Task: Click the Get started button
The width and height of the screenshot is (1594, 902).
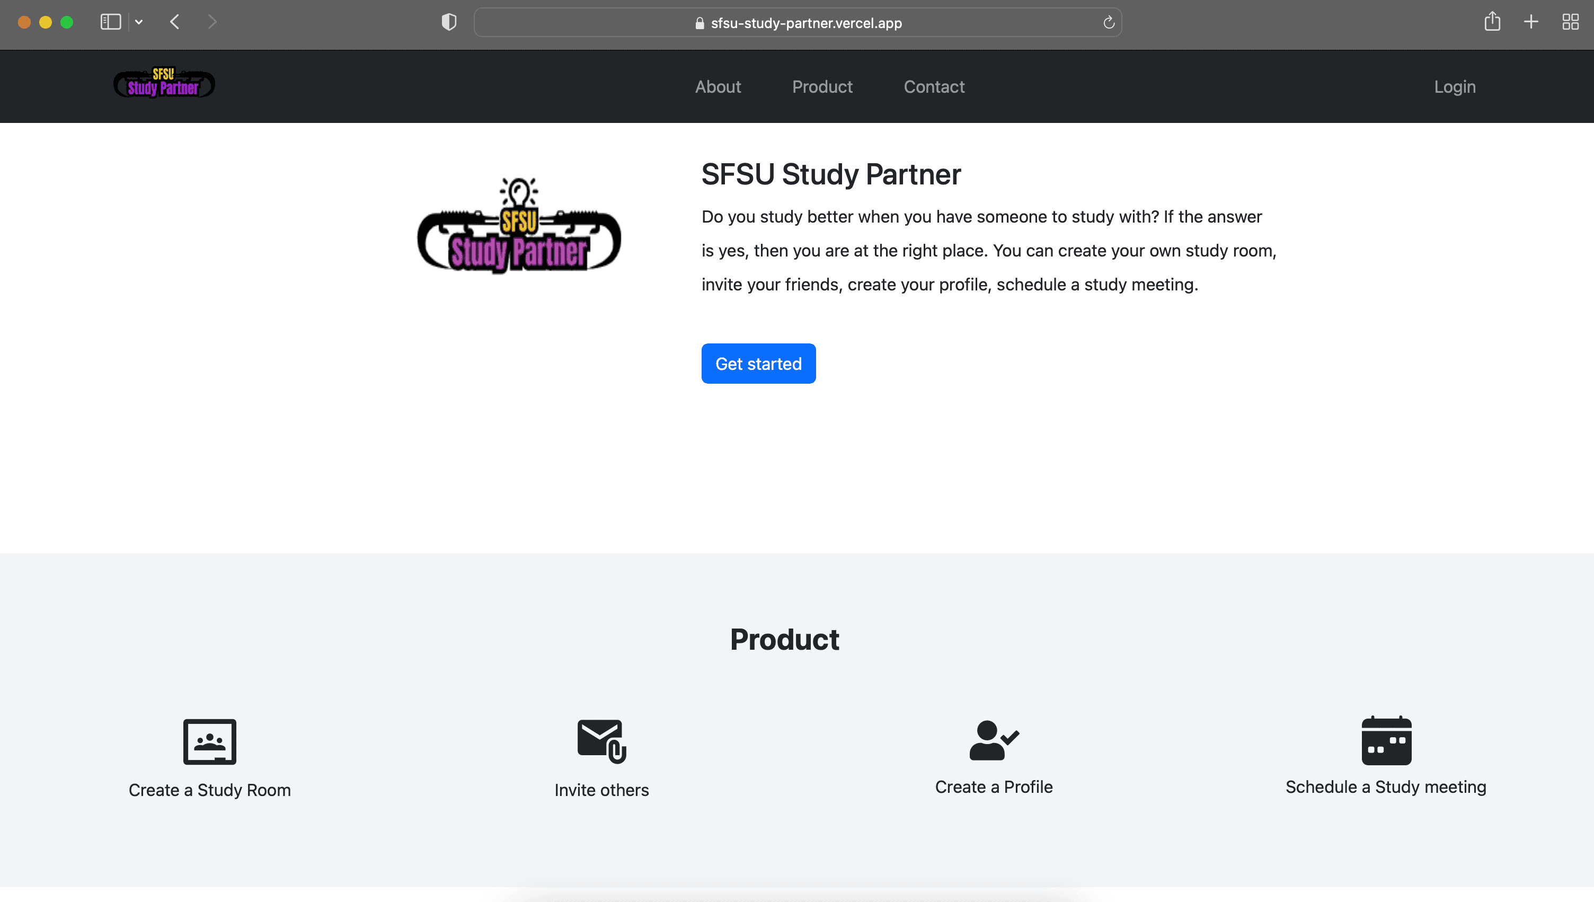Action: tap(758, 364)
